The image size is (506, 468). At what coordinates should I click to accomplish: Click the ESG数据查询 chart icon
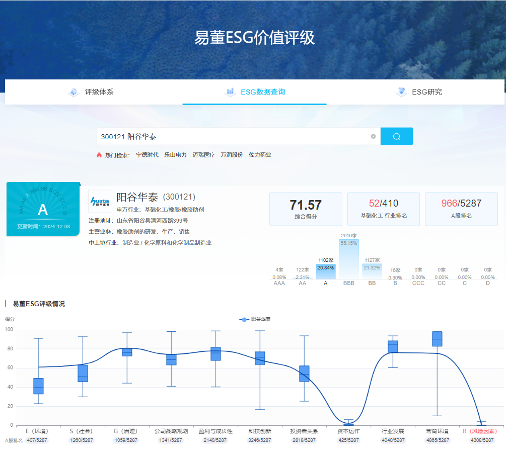pyautogui.click(x=230, y=92)
